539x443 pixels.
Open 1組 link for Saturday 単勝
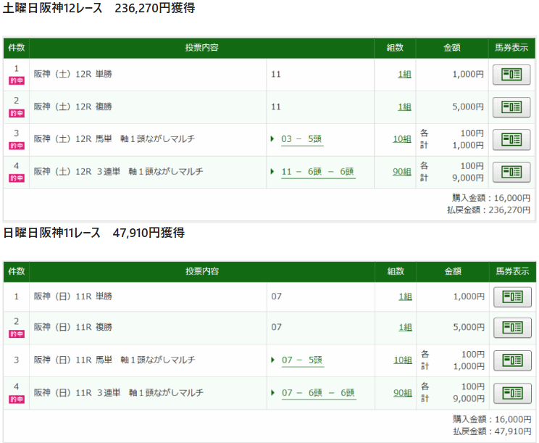pos(404,74)
